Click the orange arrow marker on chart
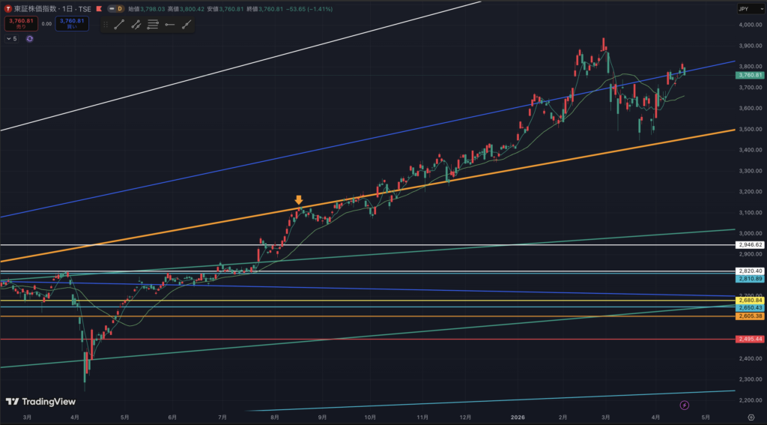 298,200
